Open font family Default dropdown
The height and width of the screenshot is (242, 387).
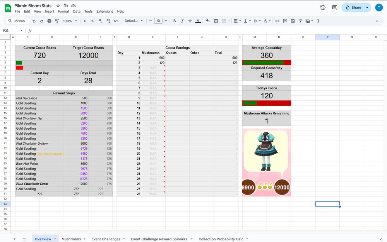134,21
